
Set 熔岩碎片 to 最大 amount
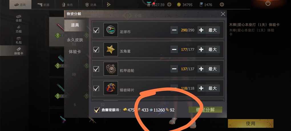(213, 88)
